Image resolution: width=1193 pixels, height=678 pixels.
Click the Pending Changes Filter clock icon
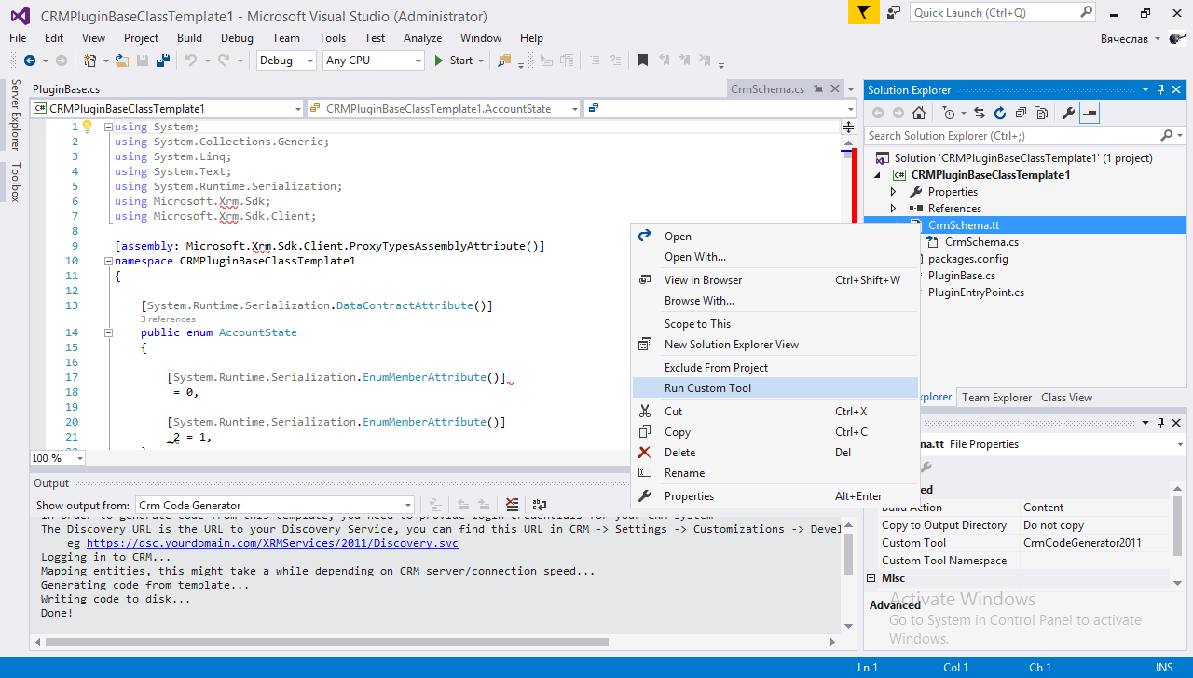click(949, 113)
